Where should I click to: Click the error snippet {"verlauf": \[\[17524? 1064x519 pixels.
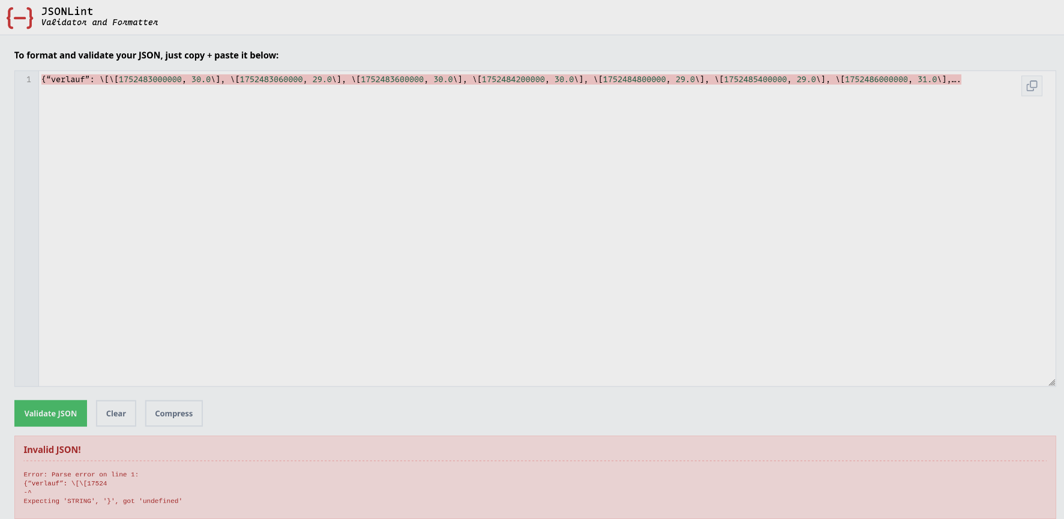point(65,483)
